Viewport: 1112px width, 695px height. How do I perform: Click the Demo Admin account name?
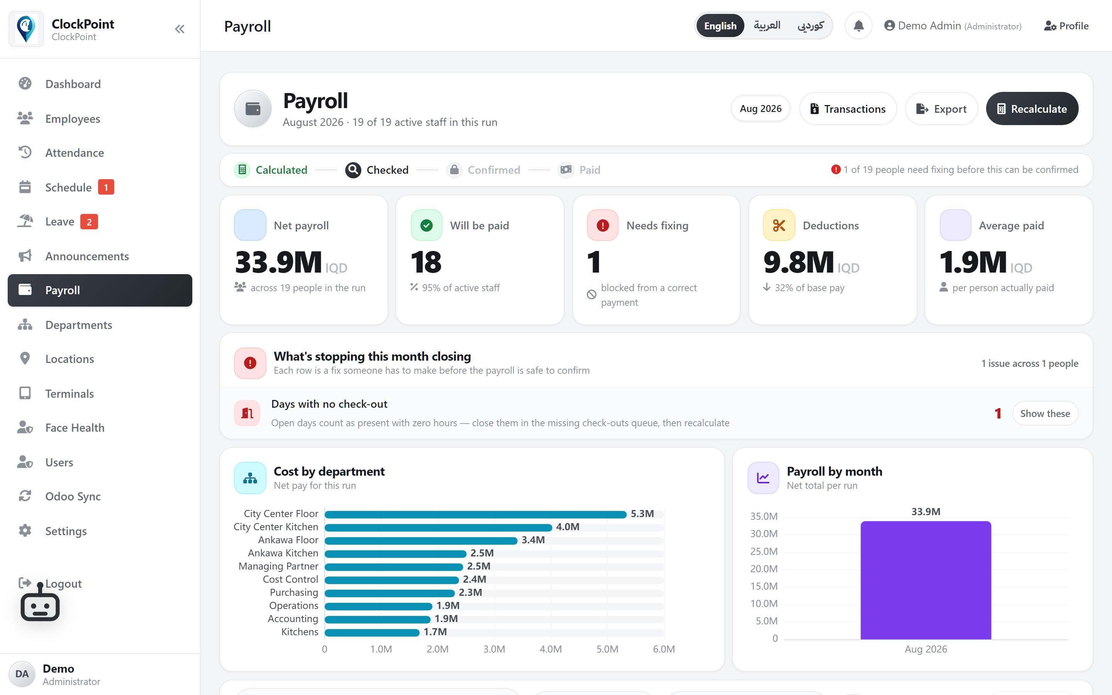[x=953, y=26]
